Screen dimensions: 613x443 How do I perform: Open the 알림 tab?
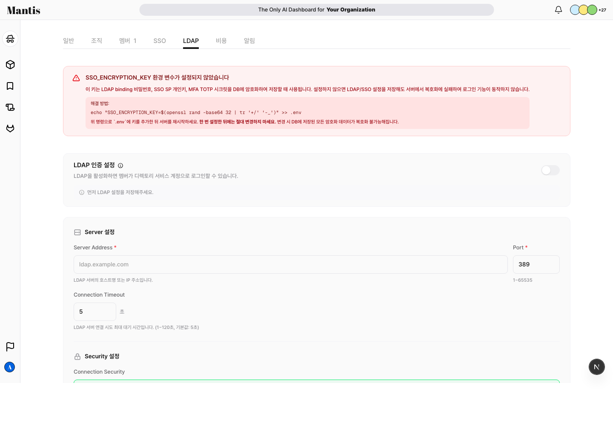pos(249,41)
